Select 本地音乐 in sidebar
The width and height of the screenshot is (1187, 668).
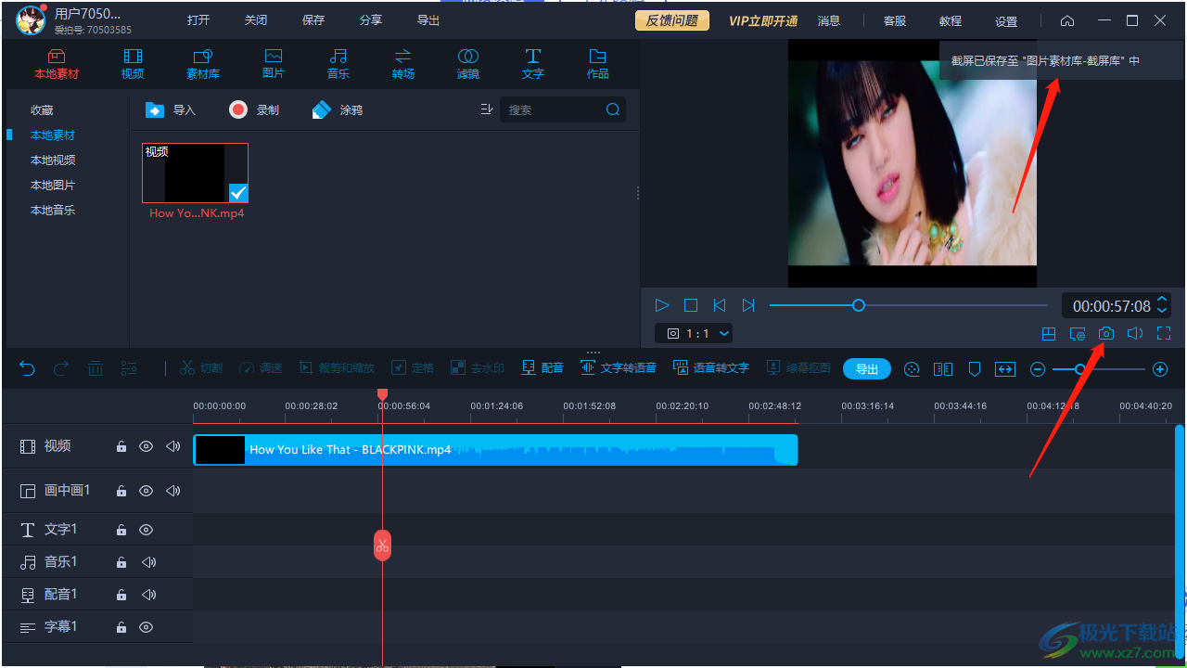(x=53, y=211)
